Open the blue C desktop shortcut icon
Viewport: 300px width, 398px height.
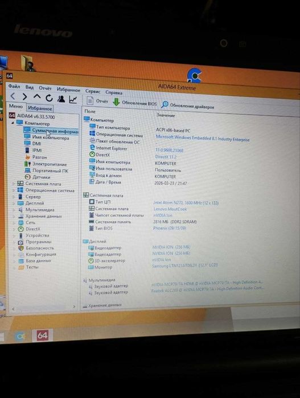[194, 75]
